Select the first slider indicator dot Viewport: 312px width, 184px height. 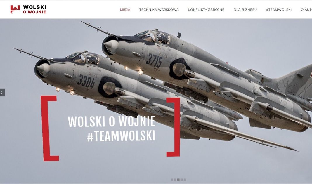click(172, 180)
